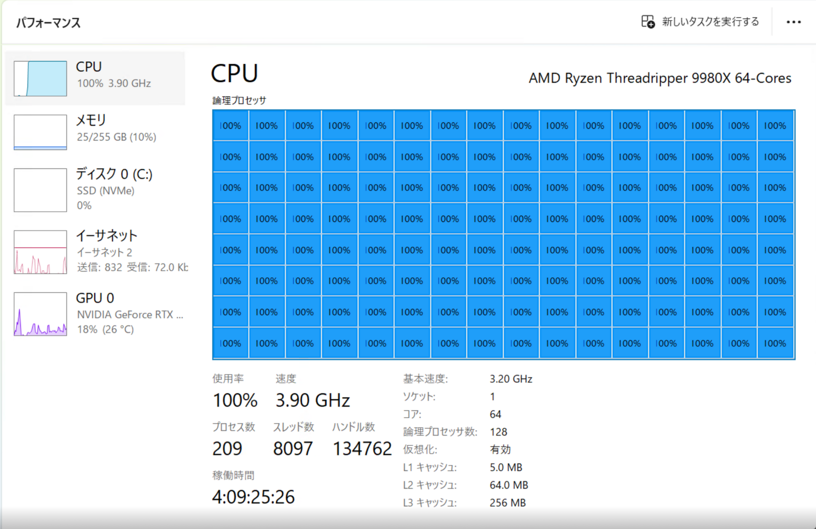The height and width of the screenshot is (529, 816).
Task: Click the bottom-right logical processor cell
Action: [775, 343]
